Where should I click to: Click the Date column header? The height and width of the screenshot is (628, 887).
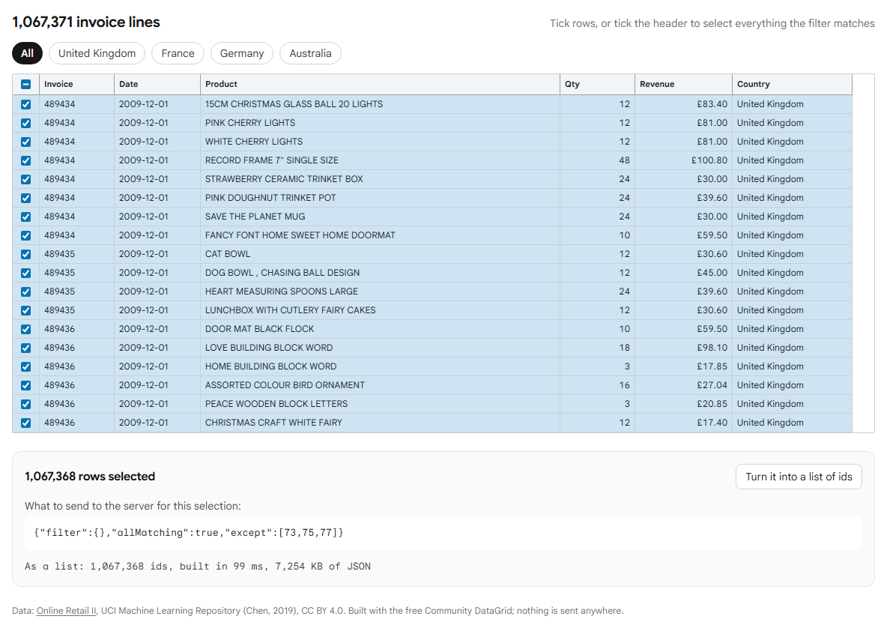click(157, 84)
